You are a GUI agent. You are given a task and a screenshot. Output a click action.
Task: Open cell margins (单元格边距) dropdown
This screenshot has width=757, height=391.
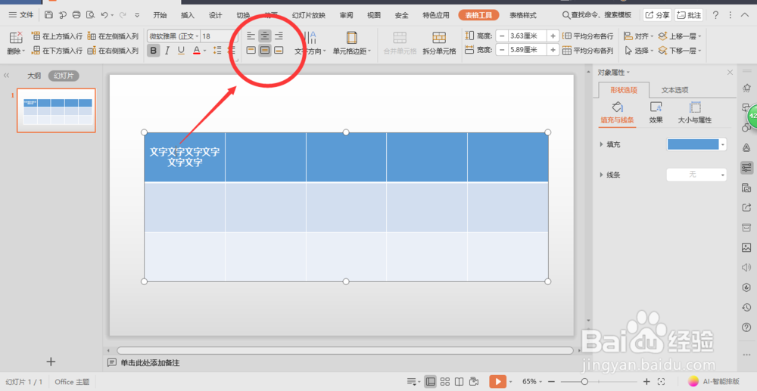pos(352,43)
